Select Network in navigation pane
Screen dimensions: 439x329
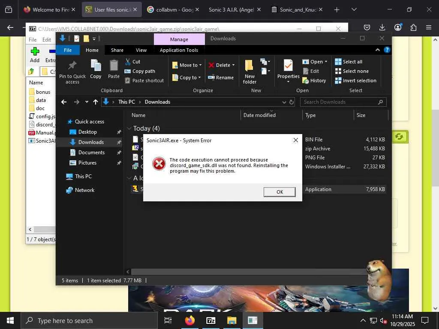(x=84, y=190)
